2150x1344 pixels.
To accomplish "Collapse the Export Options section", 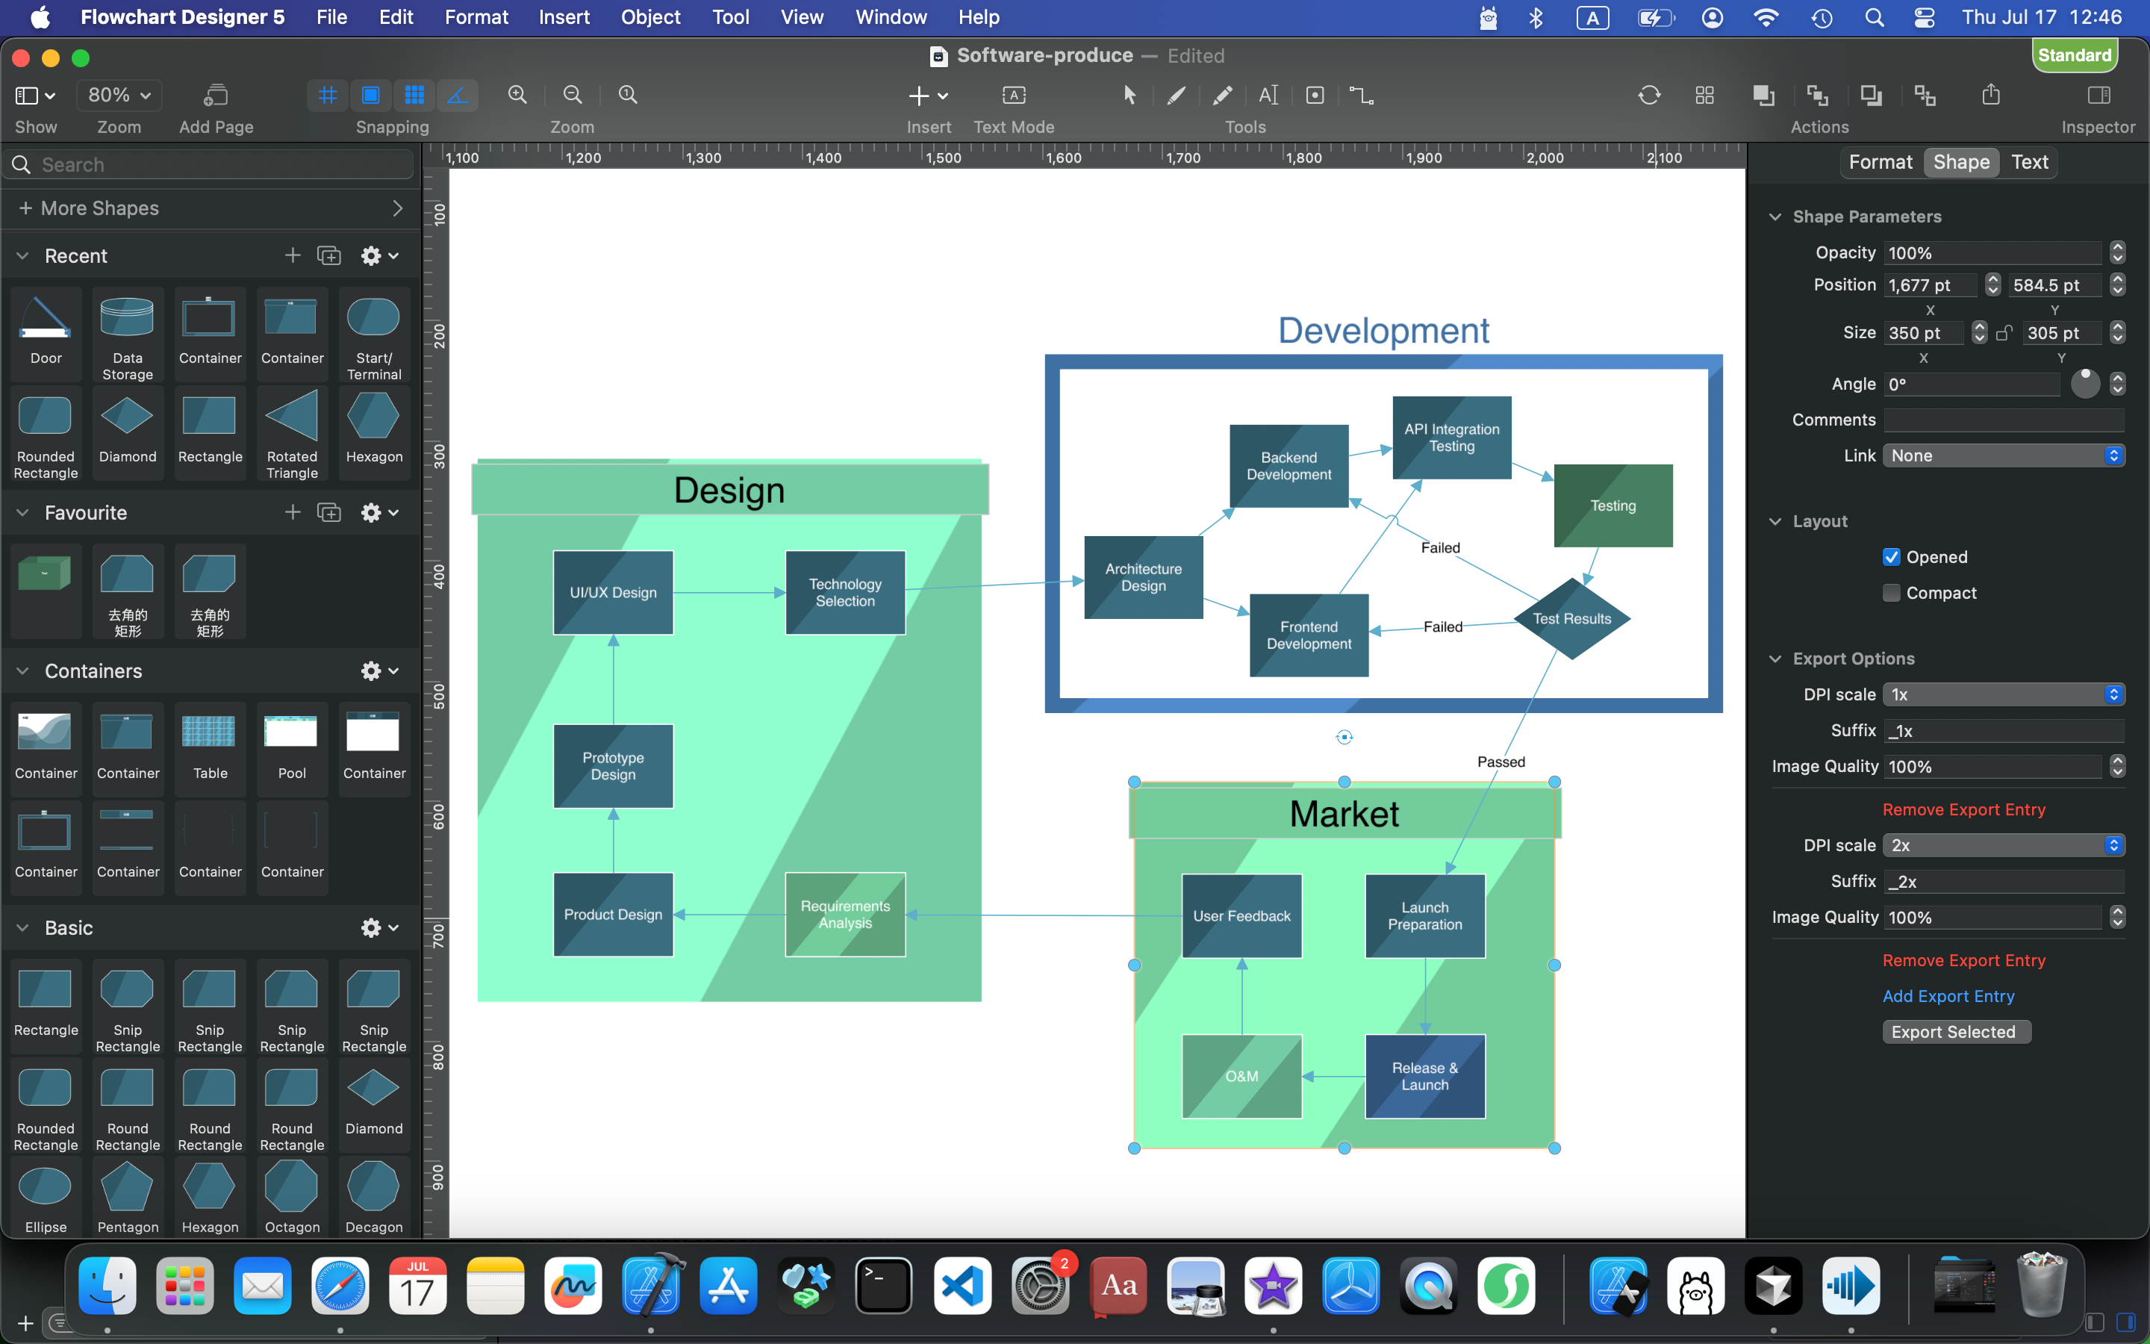I will [1775, 659].
